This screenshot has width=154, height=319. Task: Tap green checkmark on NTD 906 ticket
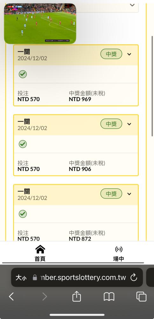point(23,144)
